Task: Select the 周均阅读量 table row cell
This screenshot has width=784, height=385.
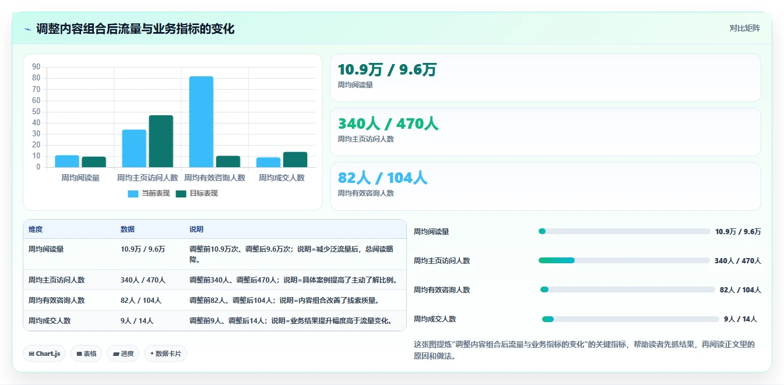Action: pos(46,249)
